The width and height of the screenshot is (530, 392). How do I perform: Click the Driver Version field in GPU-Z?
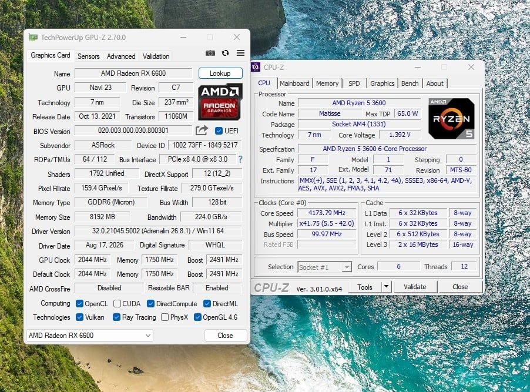click(x=158, y=231)
